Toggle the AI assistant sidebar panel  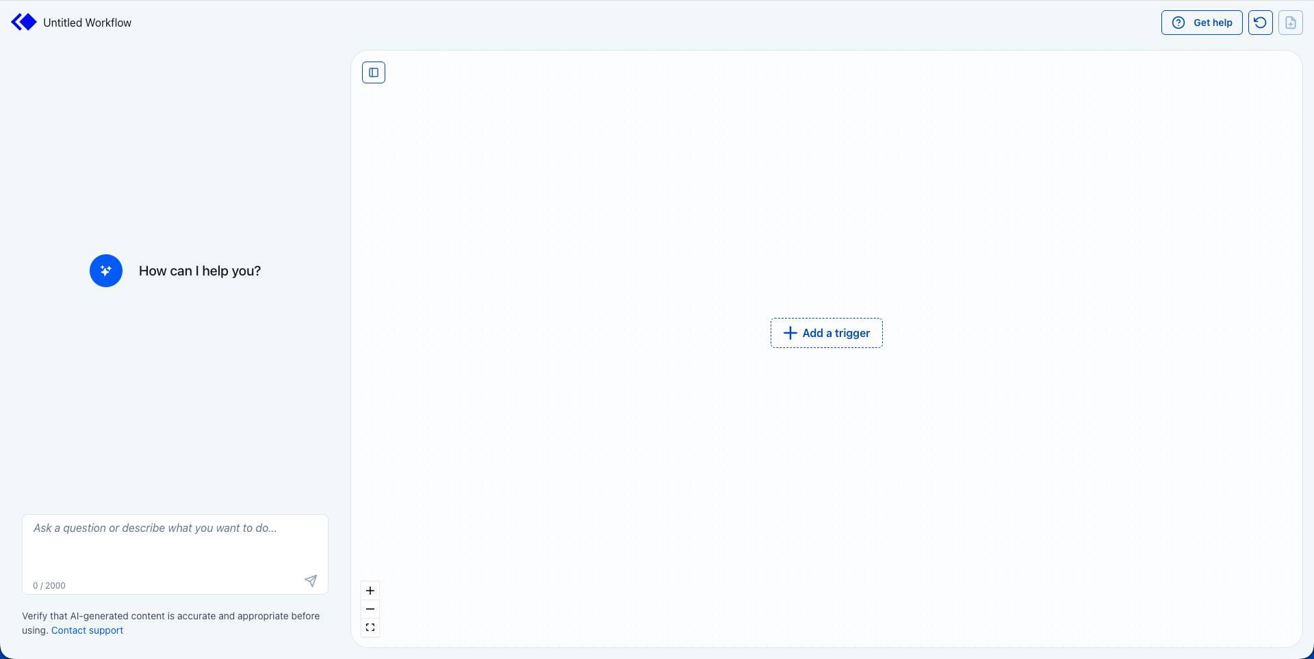click(373, 72)
